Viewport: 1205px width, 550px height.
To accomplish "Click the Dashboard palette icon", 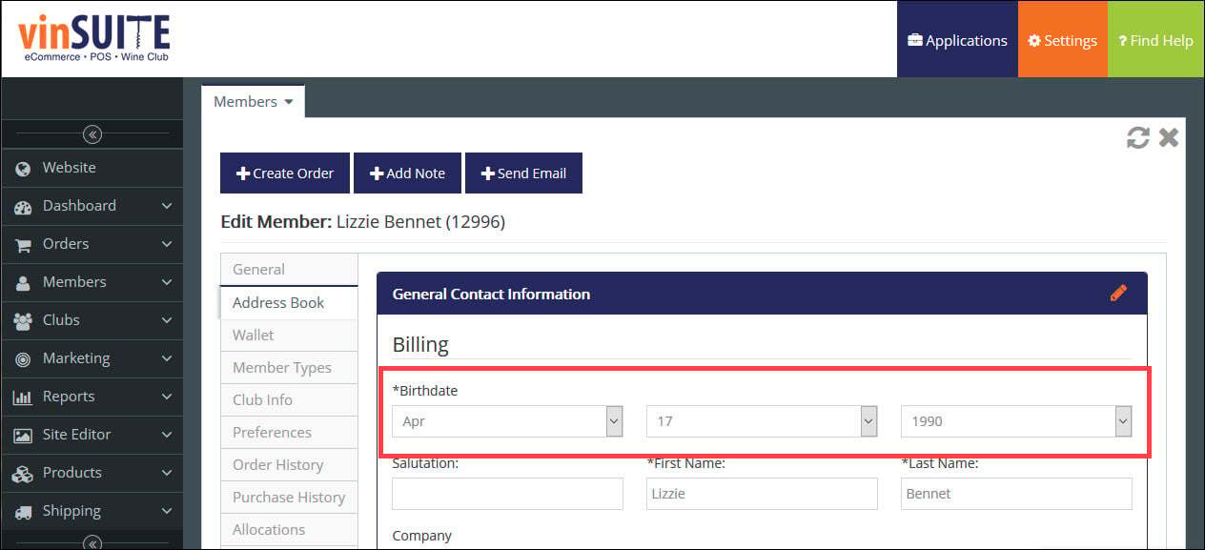I will [x=24, y=206].
